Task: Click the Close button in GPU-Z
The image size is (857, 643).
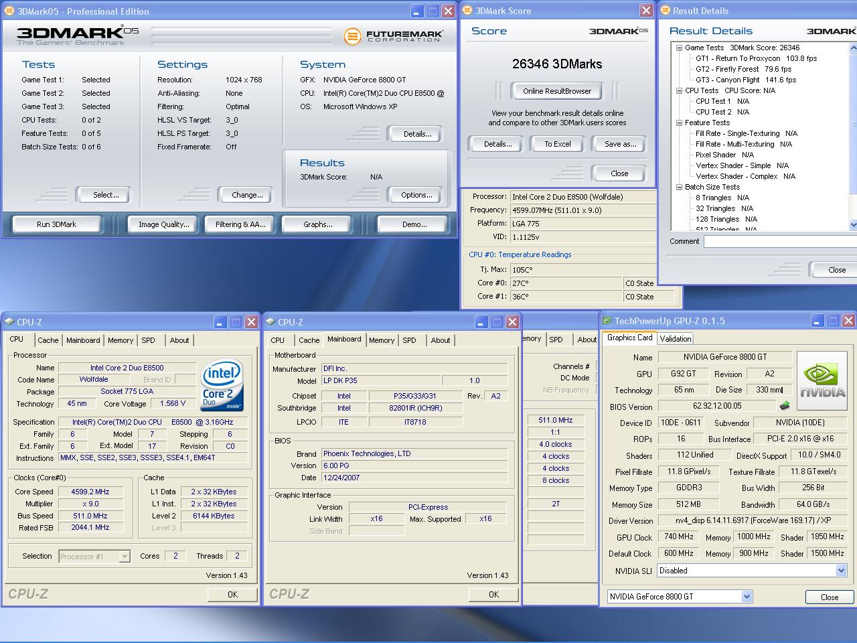Action: (829, 597)
